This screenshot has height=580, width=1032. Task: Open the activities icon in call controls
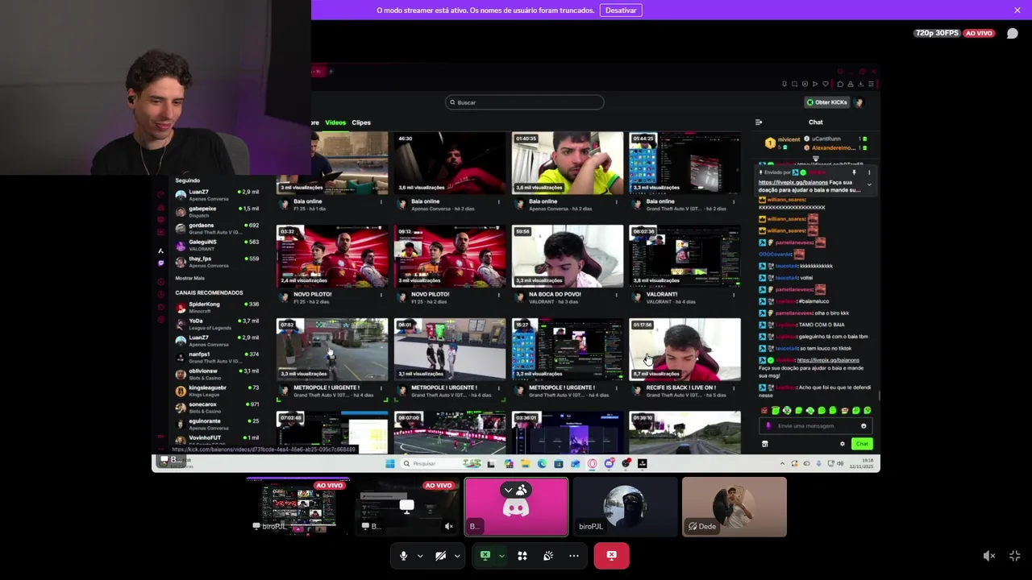[x=522, y=556]
